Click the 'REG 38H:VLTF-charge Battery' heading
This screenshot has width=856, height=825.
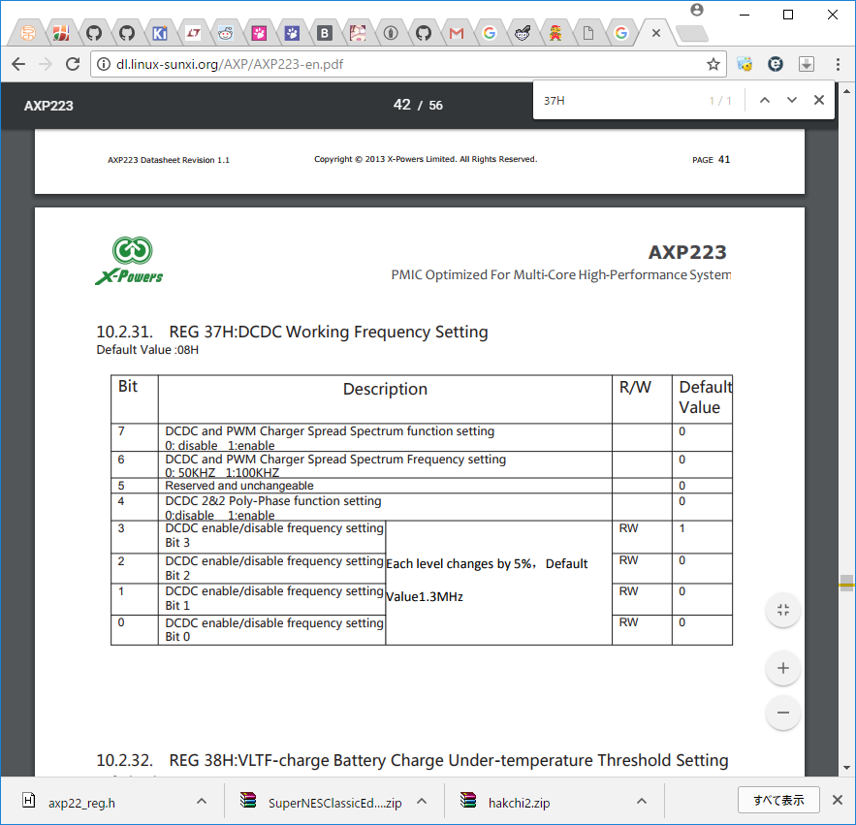coord(448,761)
